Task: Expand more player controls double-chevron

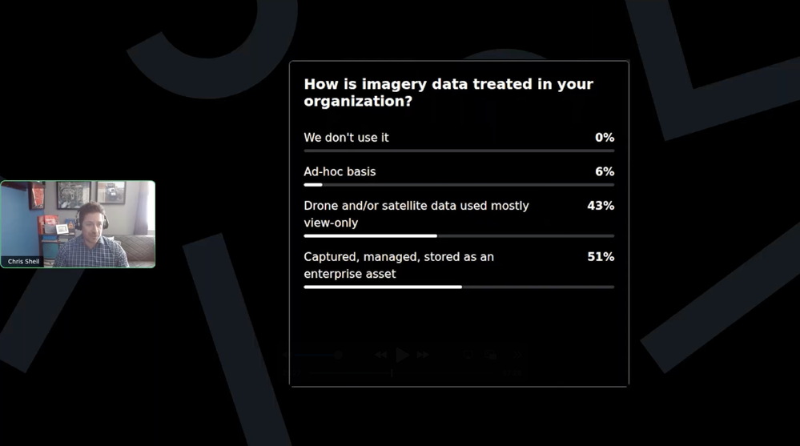Action: point(517,355)
